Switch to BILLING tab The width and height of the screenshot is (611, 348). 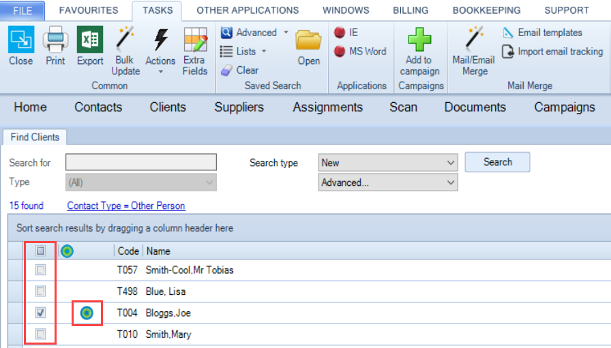(x=411, y=10)
